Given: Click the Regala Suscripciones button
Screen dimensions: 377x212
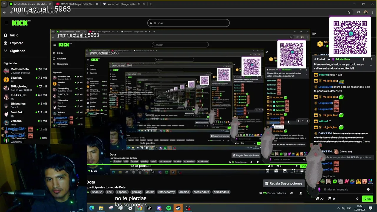Looking at the screenshot, I should click(x=284, y=183).
